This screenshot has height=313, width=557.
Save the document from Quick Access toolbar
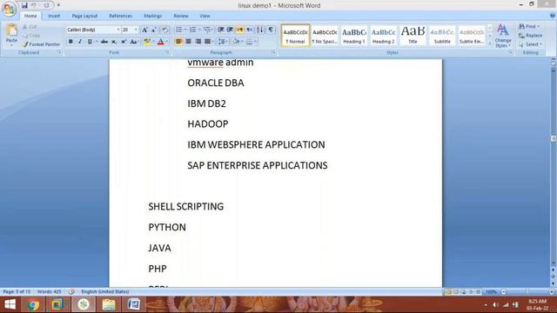pos(24,5)
